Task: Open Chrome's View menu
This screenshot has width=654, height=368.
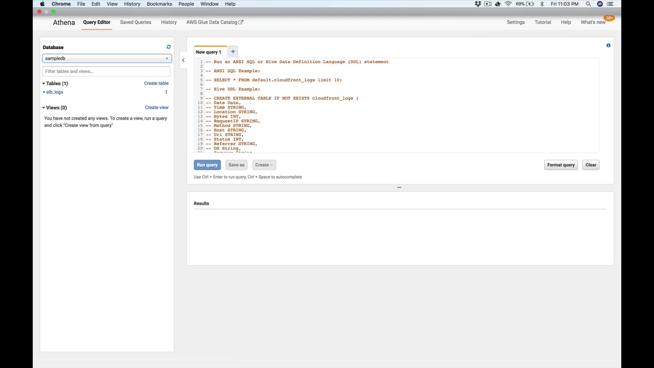Action: (112, 4)
